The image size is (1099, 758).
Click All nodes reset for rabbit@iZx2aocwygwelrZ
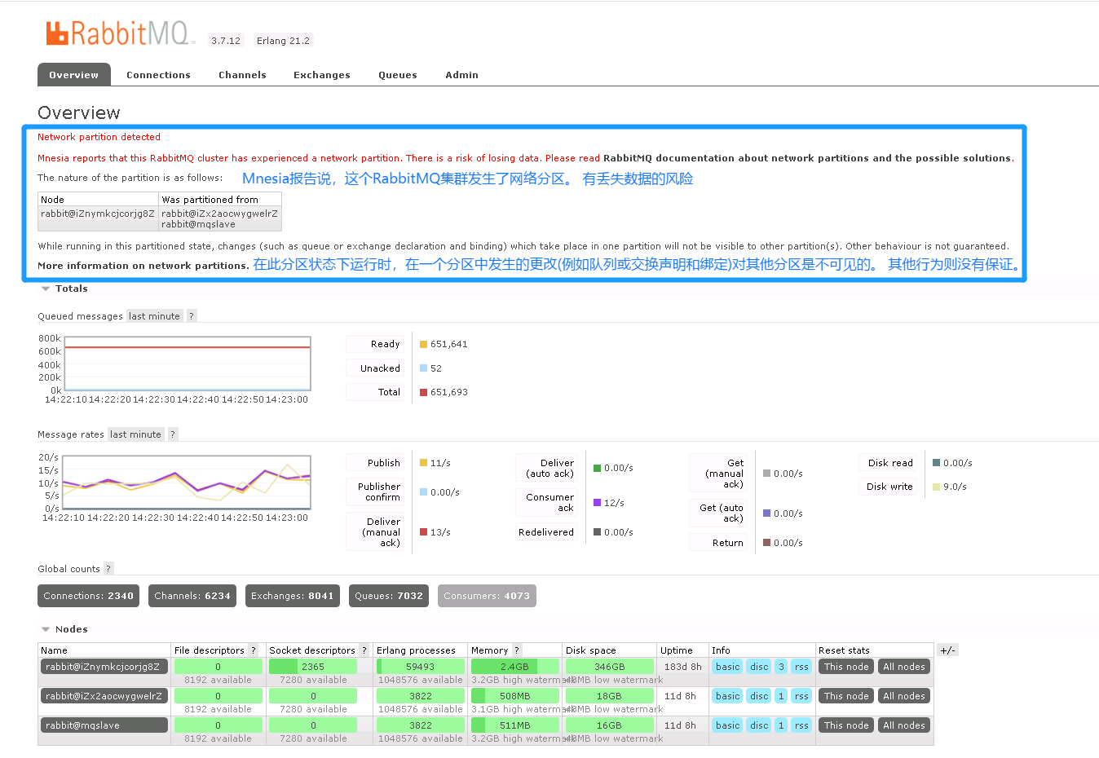(x=904, y=696)
